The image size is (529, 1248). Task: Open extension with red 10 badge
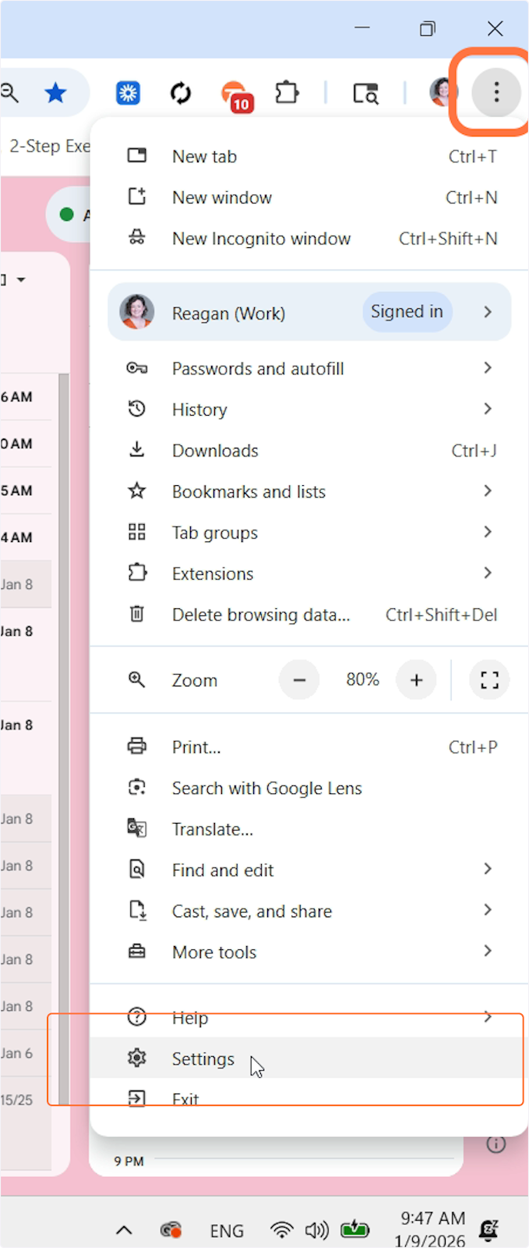coord(235,95)
